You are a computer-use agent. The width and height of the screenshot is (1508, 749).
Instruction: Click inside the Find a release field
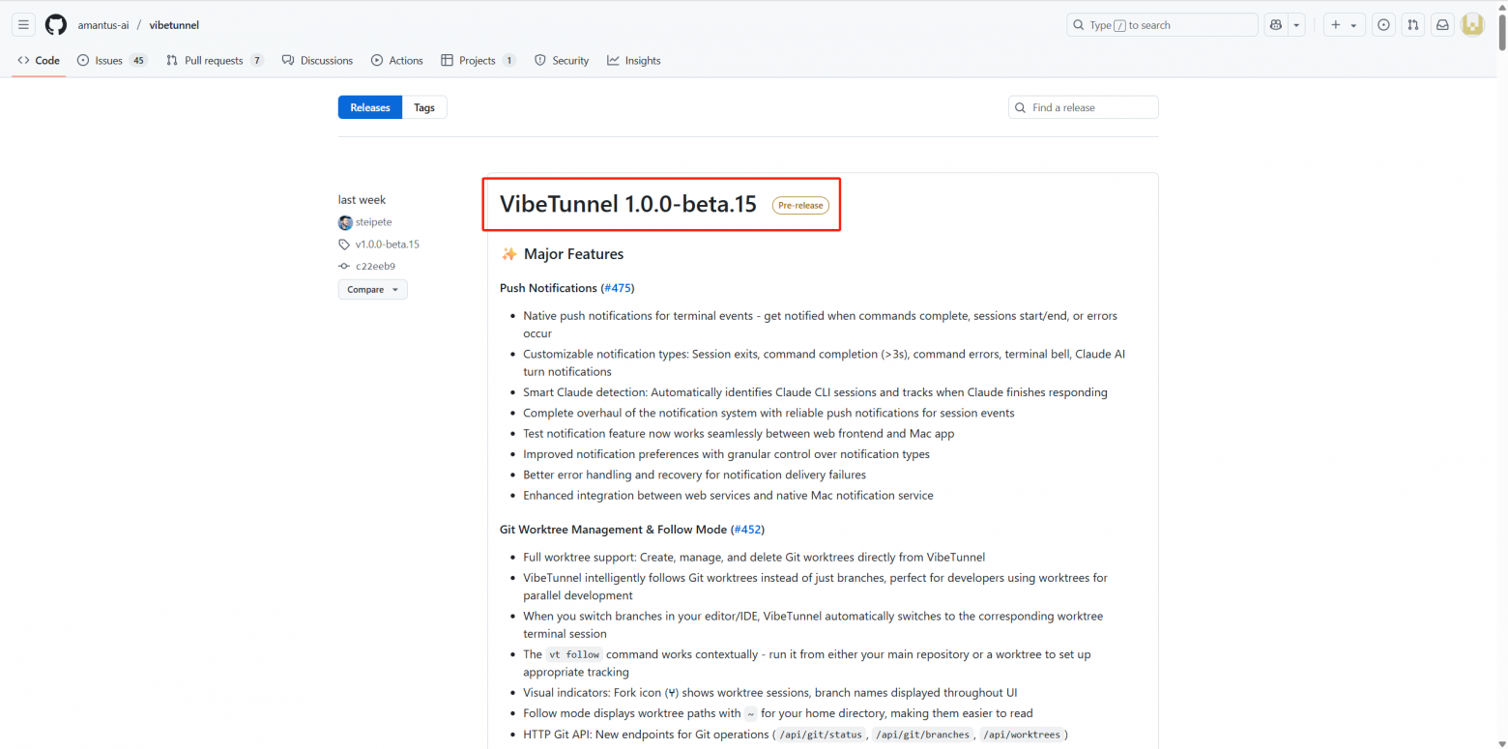[1083, 107]
